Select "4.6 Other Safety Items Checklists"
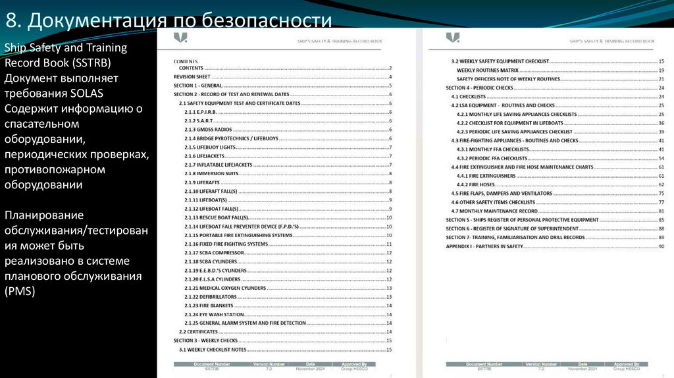This screenshot has height=378, width=674. [557, 202]
